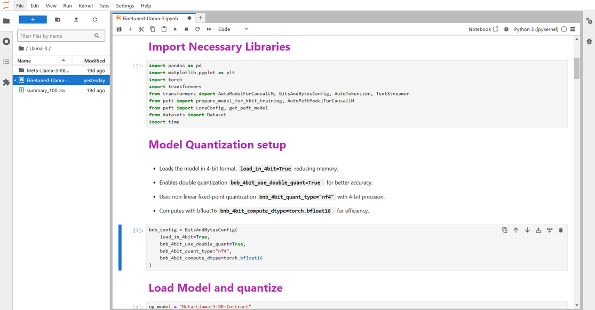This screenshot has width=595, height=310.
Task: Open the Edit menu
Action: click(35, 6)
